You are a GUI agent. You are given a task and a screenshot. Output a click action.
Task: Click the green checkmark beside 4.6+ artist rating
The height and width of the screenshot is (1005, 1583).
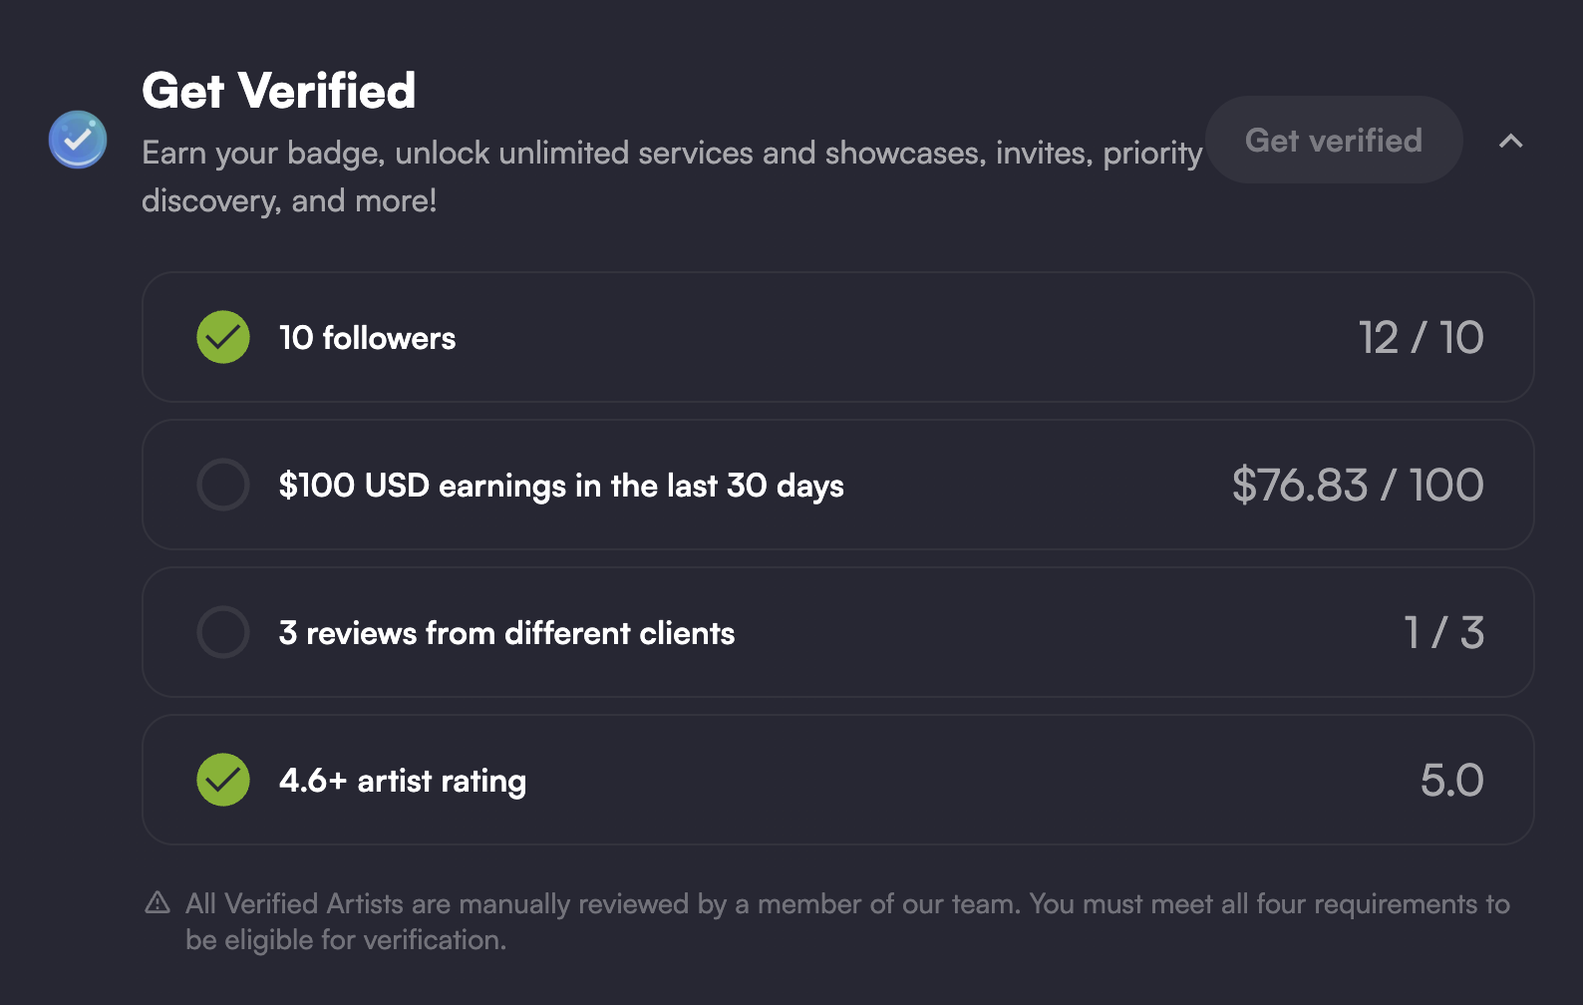click(x=223, y=780)
